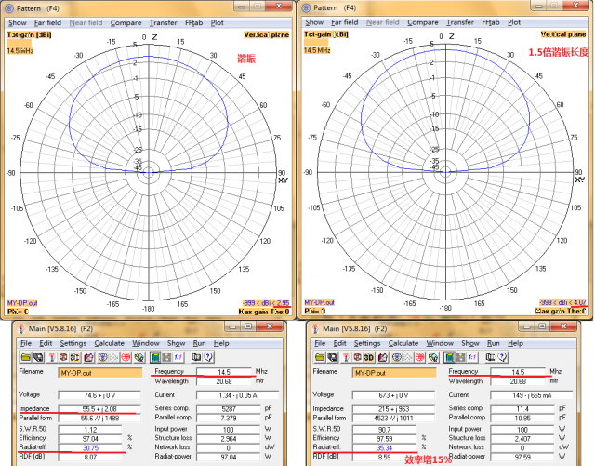Image resolution: width=595 pixels, height=466 pixels.
Task: Open Show menu in right Pattern window
Action: point(314,22)
